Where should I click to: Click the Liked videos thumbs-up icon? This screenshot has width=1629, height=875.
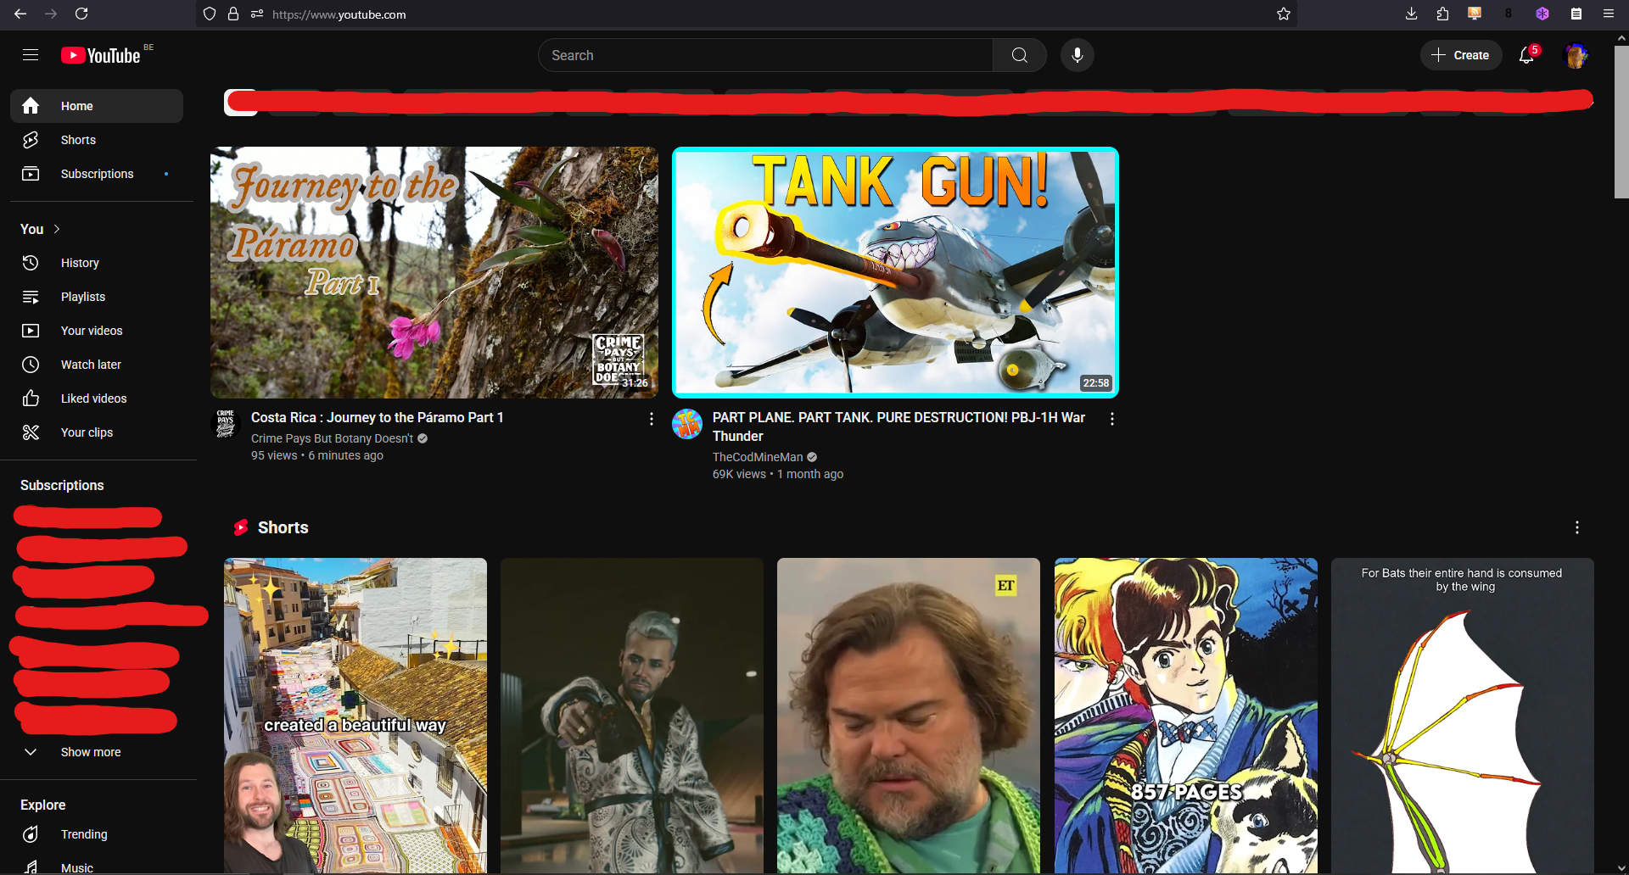[x=31, y=398]
